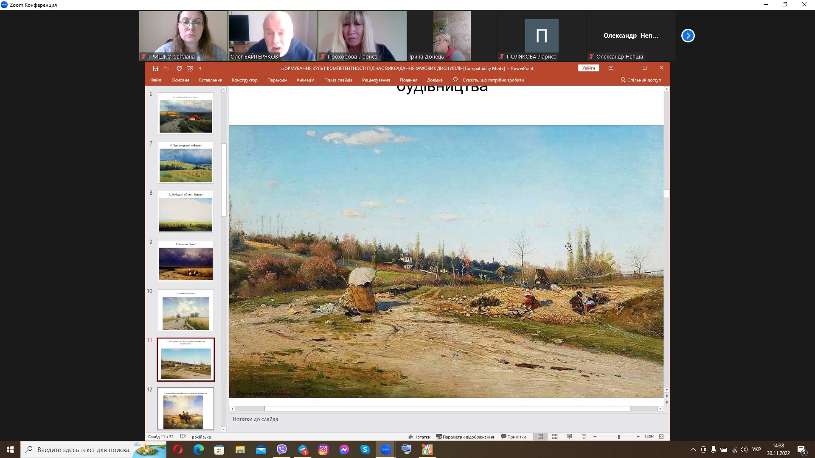The image size is (815, 458).
Task: Show next participants with blue arrow
Action: pos(688,36)
